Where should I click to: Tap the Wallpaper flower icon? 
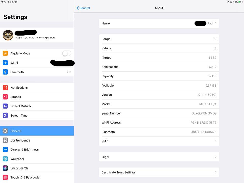5,159
